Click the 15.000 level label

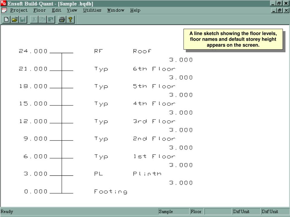click(x=33, y=103)
